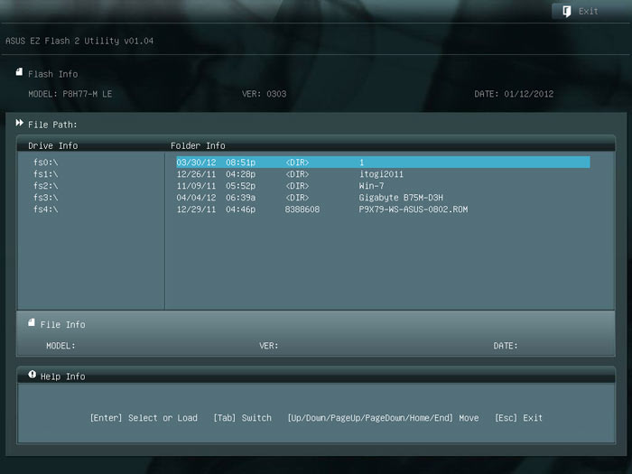Click the 04/04/12 date entry
The image size is (632, 474).
[196, 198]
